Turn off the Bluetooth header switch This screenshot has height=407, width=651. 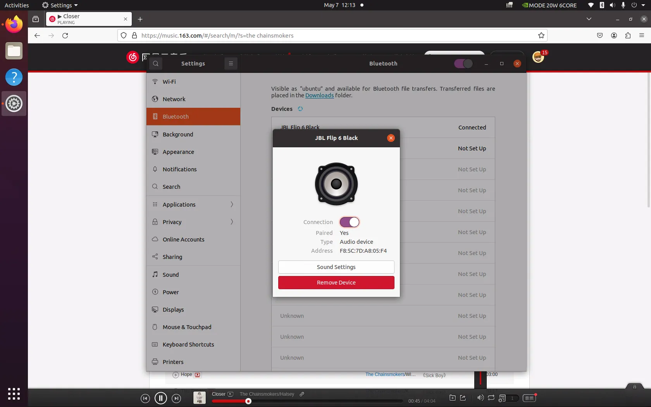[x=463, y=64]
